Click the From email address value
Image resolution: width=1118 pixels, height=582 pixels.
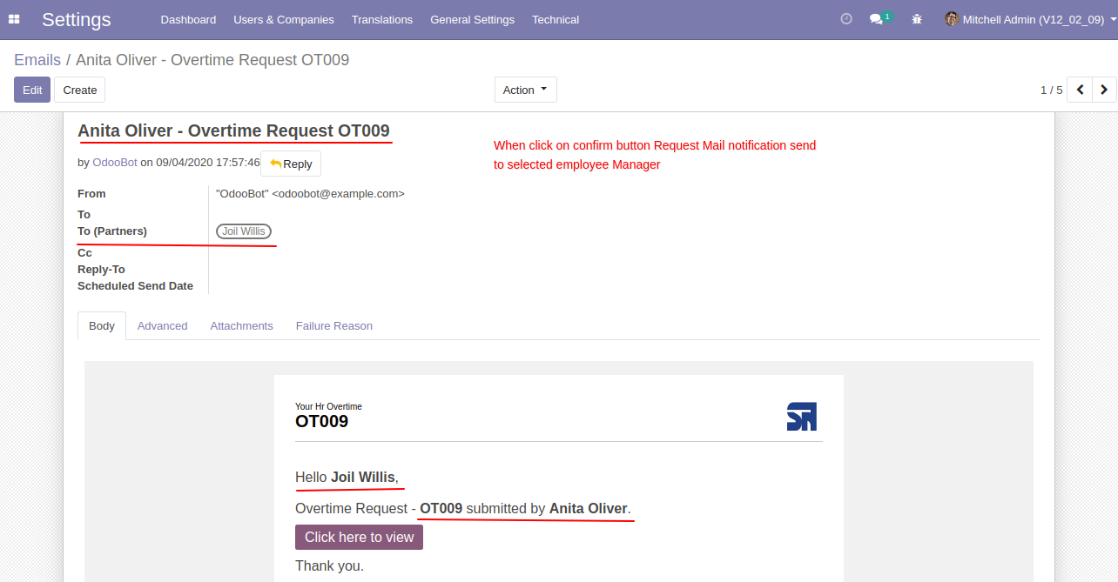pyautogui.click(x=310, y=194)
